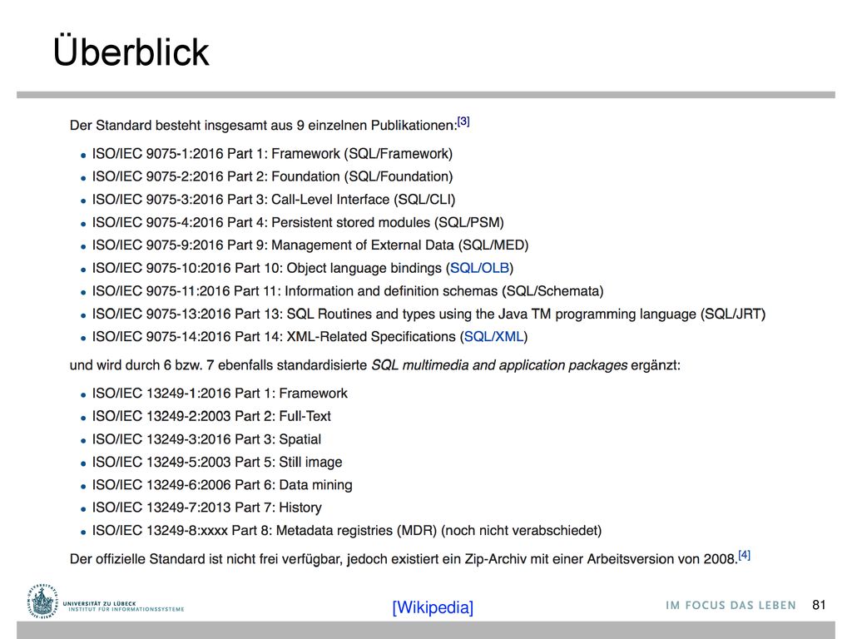Open the [Wikipedia] source link
The height and width of the screenshot is (639, 852).
pyautogui.click(x=433, y=607)
